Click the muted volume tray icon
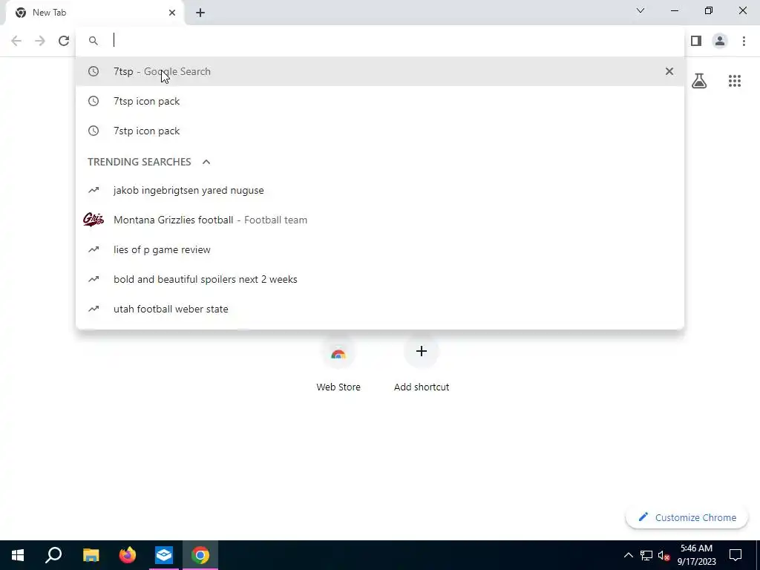 click(x=664, y=555)
